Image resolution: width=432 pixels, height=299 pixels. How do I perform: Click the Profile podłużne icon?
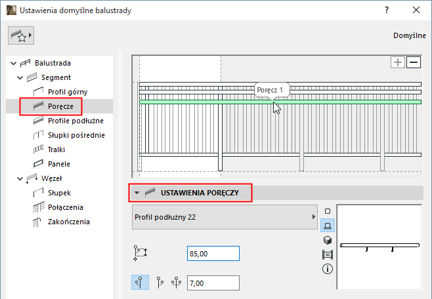tap(38, 121)
